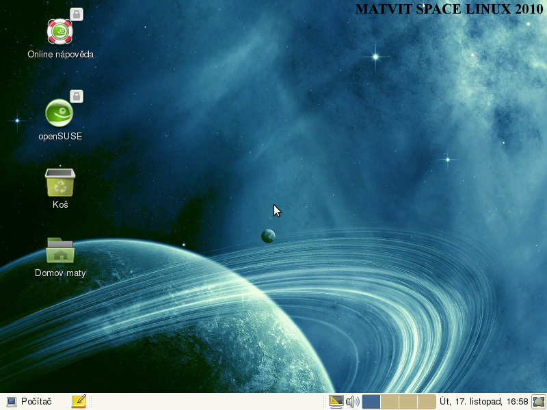The image size is (547, 410).
Task: Open the Počítač main menu
Action: tap(29, 402)
